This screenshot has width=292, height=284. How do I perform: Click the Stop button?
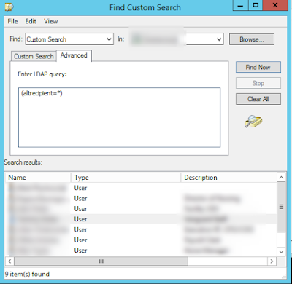(258, 83)
